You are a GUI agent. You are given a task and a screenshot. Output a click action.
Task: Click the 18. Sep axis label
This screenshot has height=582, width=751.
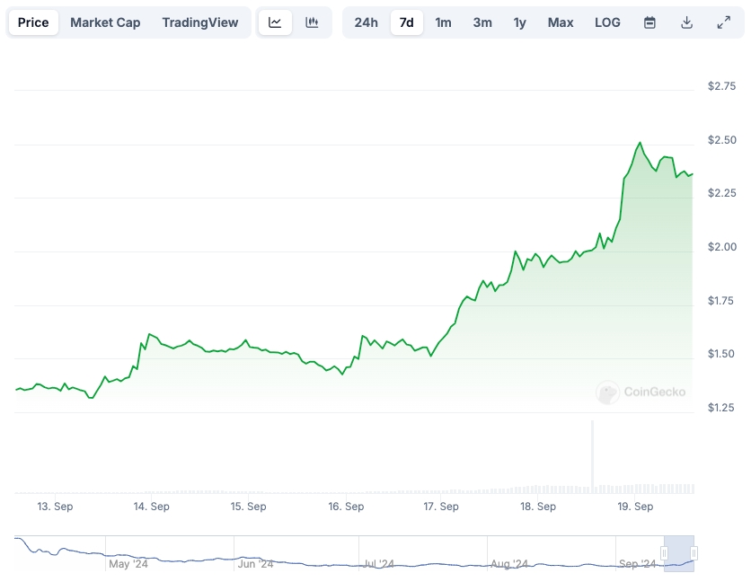(538, 507)
